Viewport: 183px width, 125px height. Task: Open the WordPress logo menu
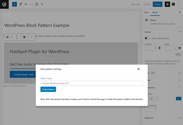4,4
